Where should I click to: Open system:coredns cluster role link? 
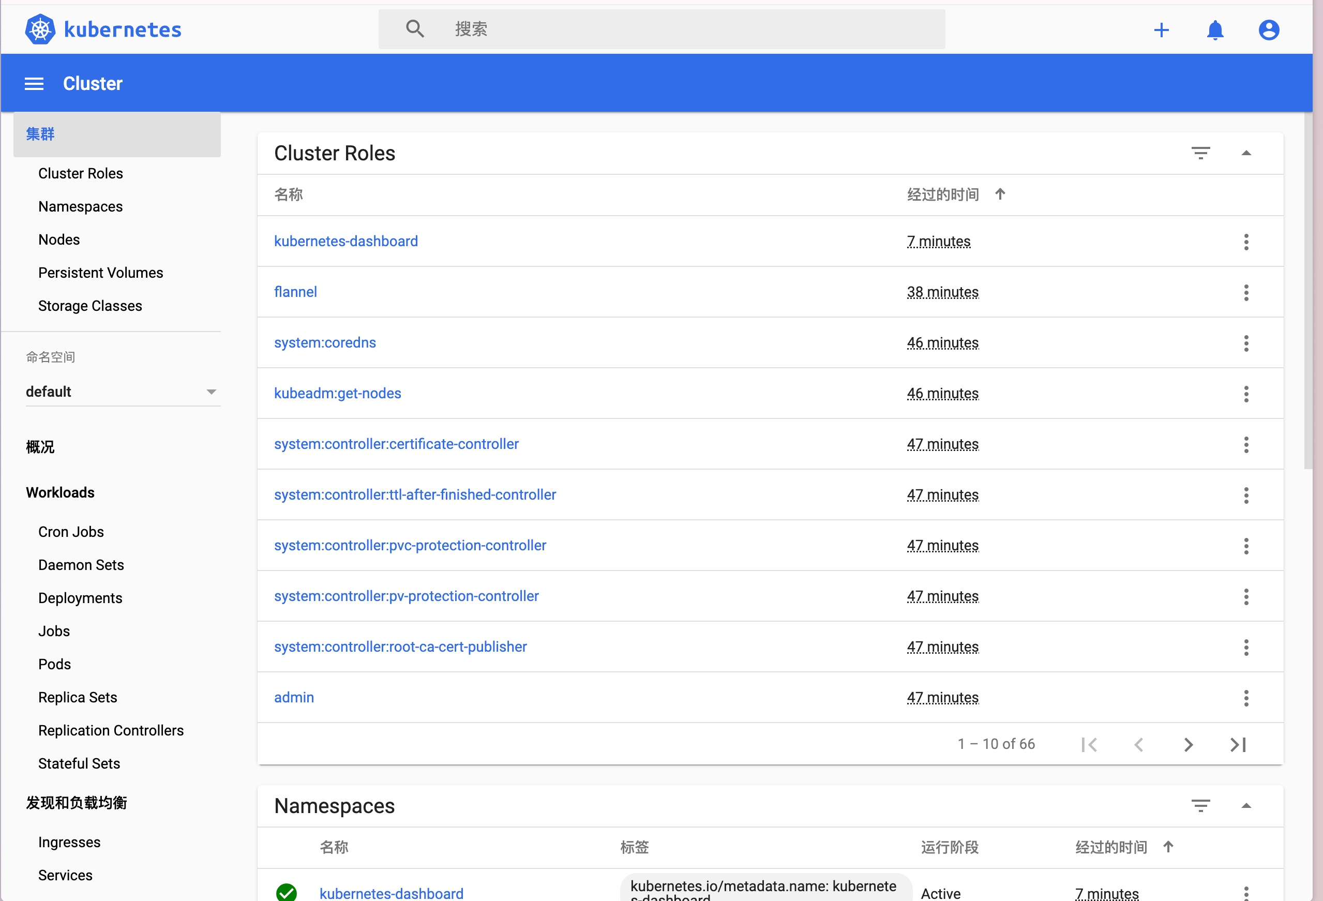[324, 342]
